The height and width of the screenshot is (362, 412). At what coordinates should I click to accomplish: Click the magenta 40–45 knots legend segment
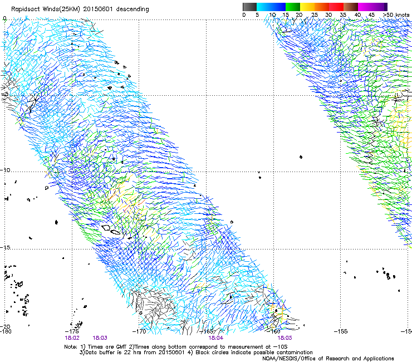point(365,7)
